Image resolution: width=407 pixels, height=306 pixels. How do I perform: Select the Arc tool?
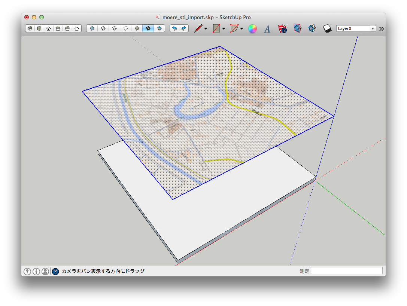click(234, 28)
